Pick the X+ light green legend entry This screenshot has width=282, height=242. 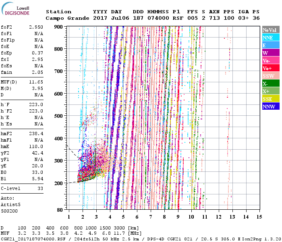(x=271, y=91)
